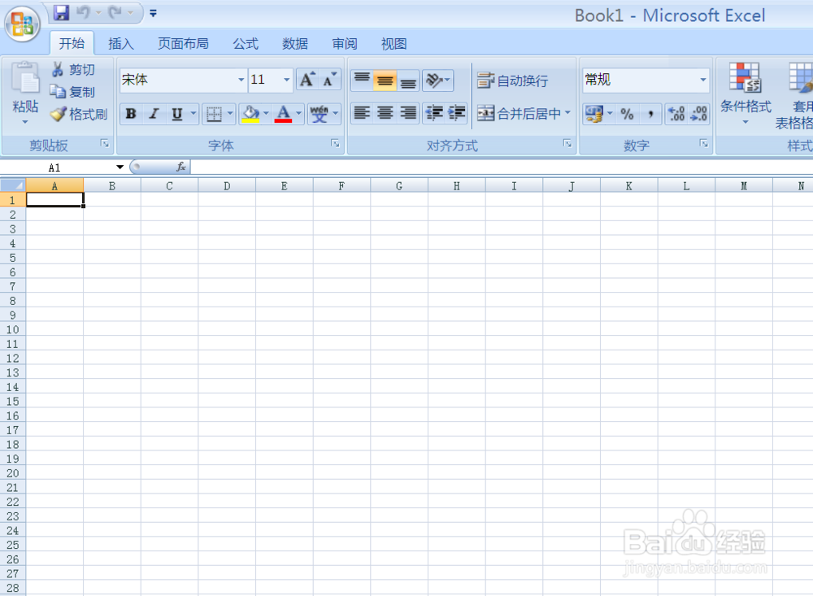Align text left
The width and height of the screenshot is (813, 596).
coord(362,113)
